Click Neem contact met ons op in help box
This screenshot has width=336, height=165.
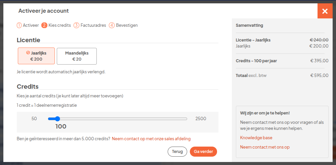pyautogui.click(x=265, y=147)
